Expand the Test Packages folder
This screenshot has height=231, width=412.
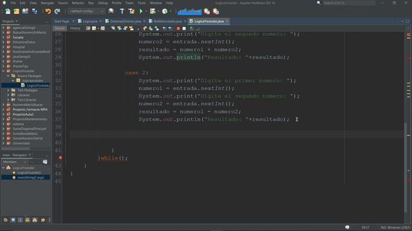coord(8,90)
